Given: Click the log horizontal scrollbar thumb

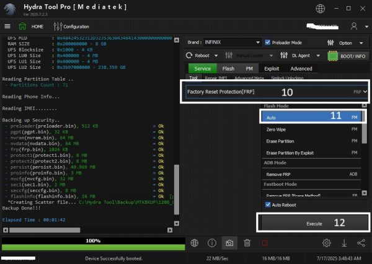Looking at the screenshot, I should tap(45, 230).
